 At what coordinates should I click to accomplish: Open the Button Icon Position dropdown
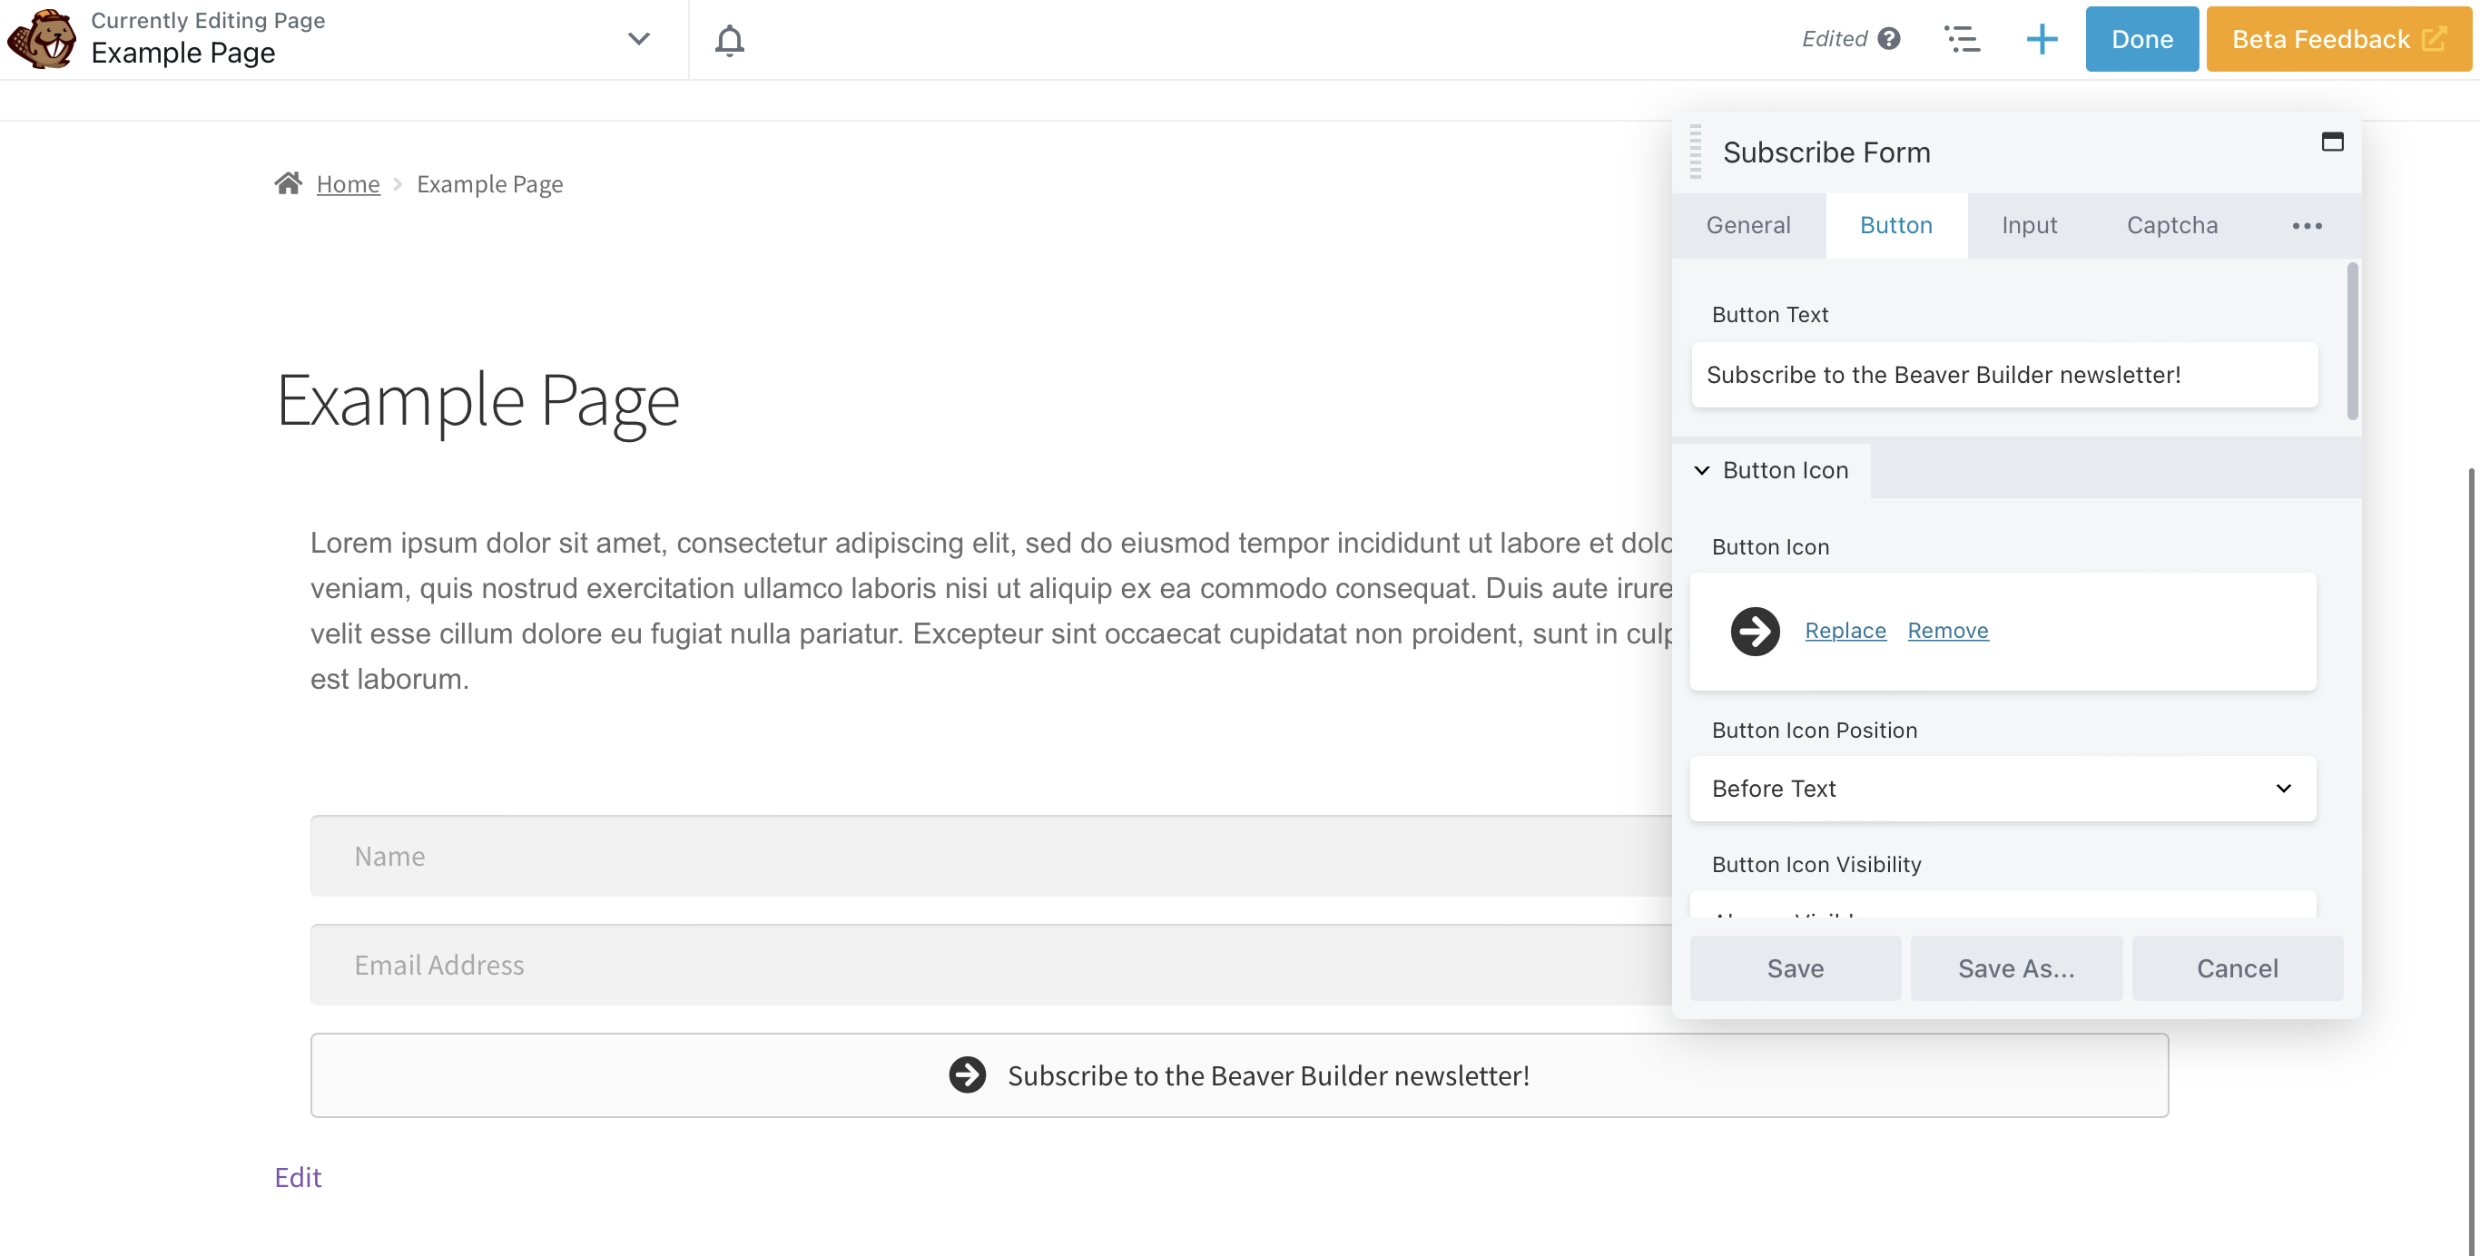[x=2003, y=789]
